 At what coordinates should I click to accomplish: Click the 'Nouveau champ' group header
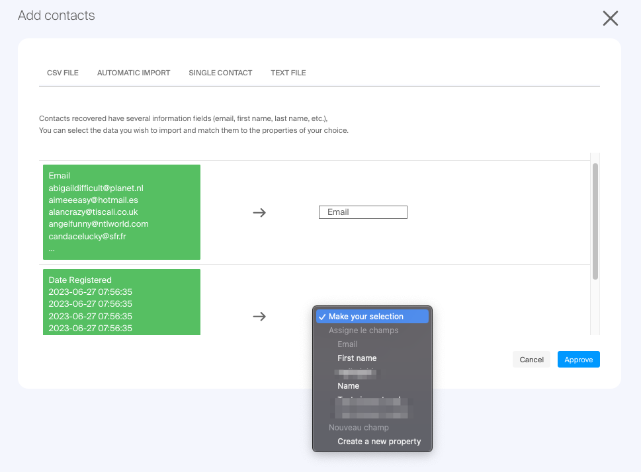pos(359,428)
